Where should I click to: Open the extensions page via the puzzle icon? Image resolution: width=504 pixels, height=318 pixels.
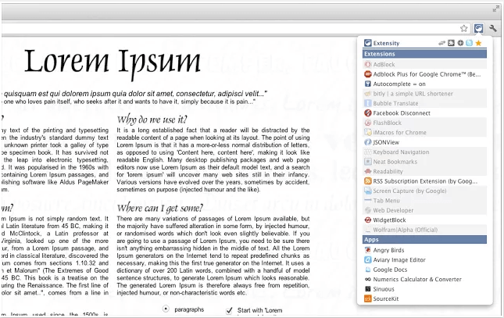point(451,43)
